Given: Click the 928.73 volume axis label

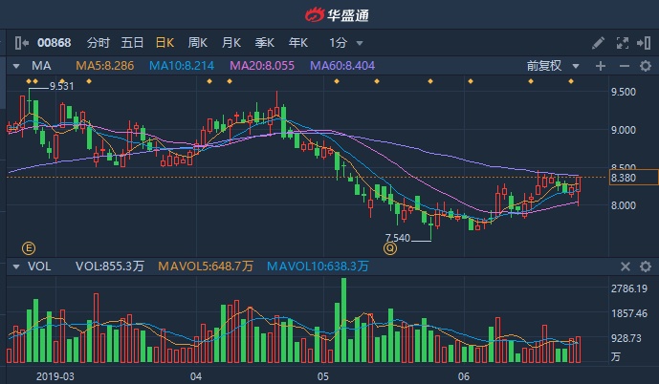Looking at the screenshot, I should [626, 338].
